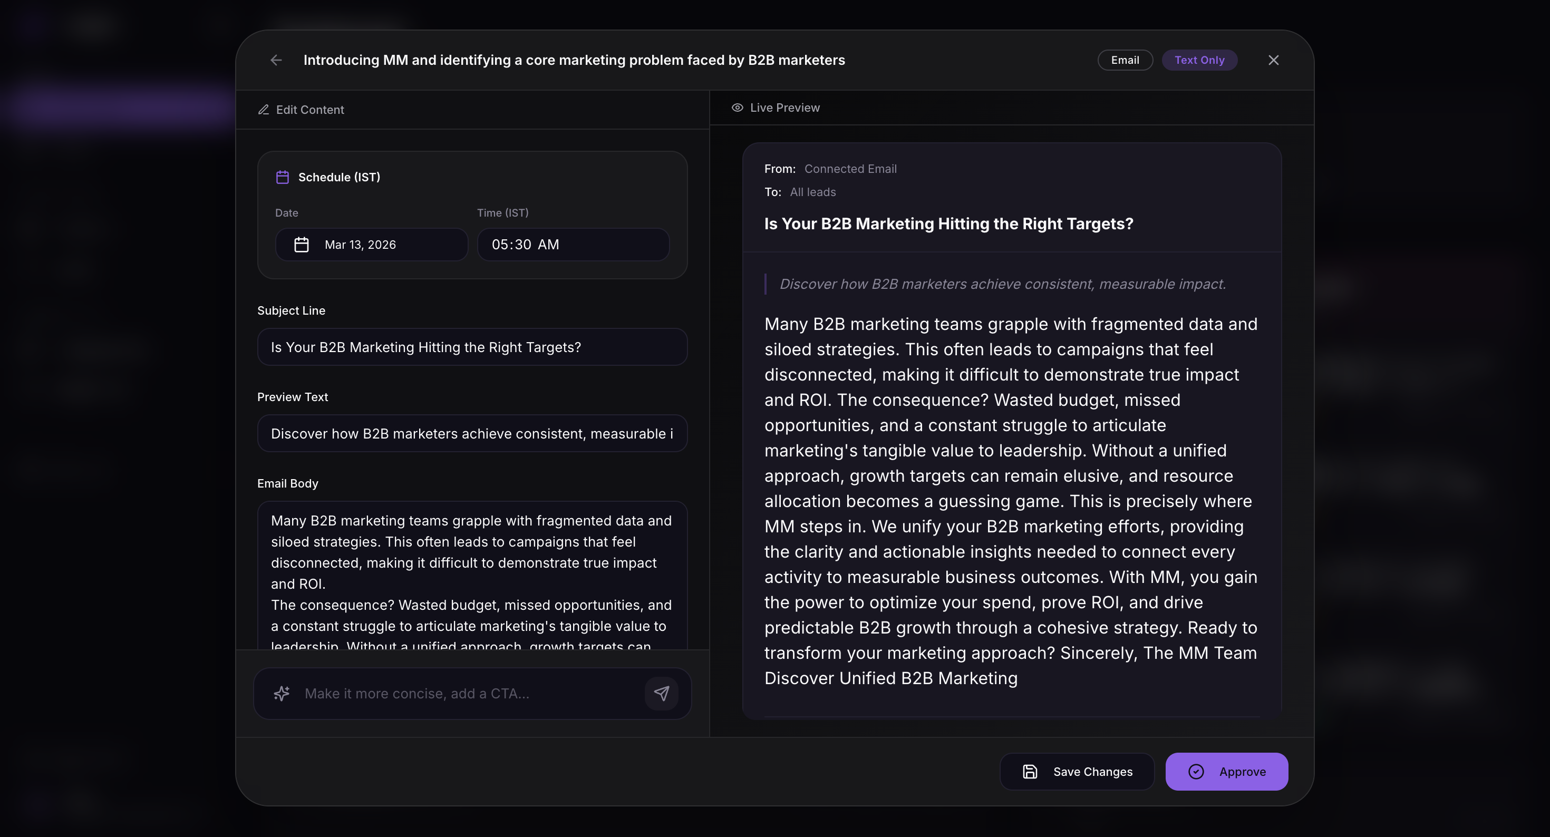Click the preview subject heading text
The height and width of the screenshot is (837, 1550).
[948, 224]
